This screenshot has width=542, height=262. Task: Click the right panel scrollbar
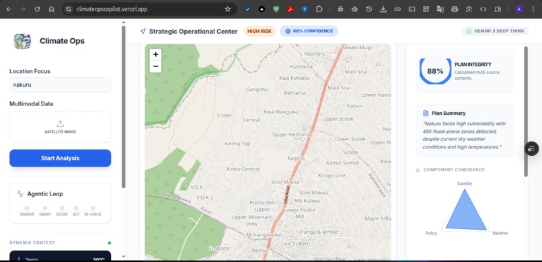(x=526, y=111)
